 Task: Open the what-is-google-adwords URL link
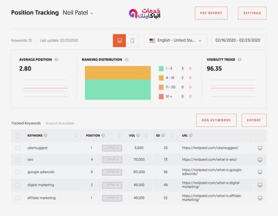(x=212, y=172)
